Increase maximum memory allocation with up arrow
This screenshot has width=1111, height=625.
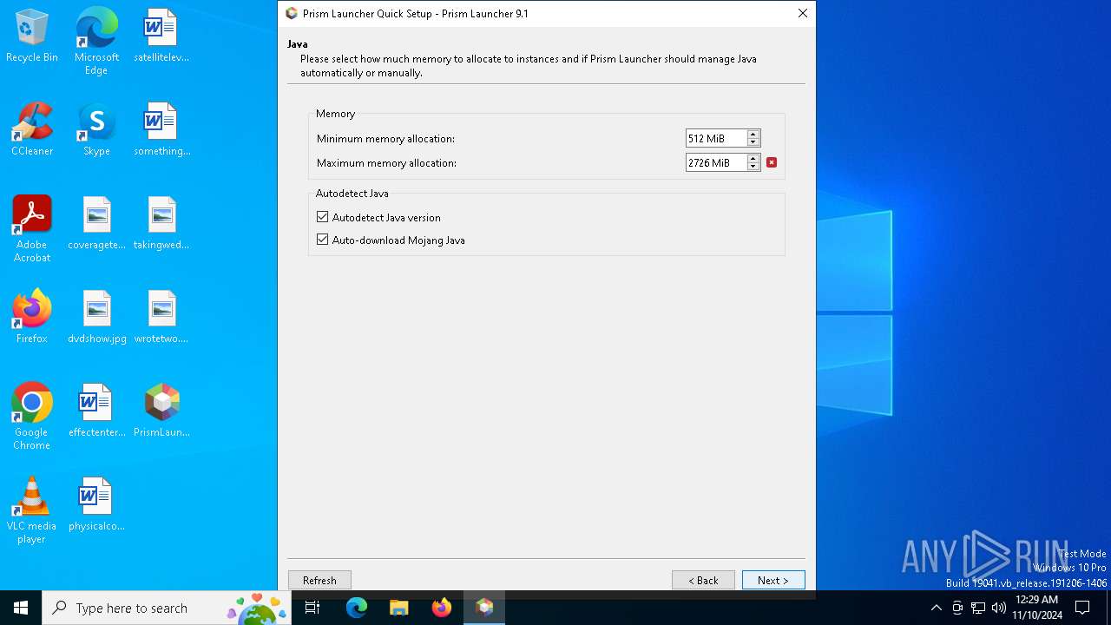pyautogui.click(x=753, y=159)
